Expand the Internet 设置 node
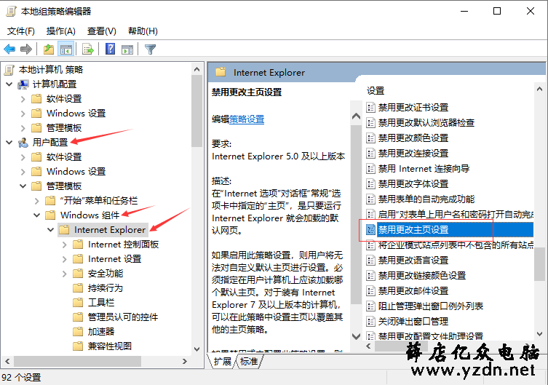 tap(65, 259)
